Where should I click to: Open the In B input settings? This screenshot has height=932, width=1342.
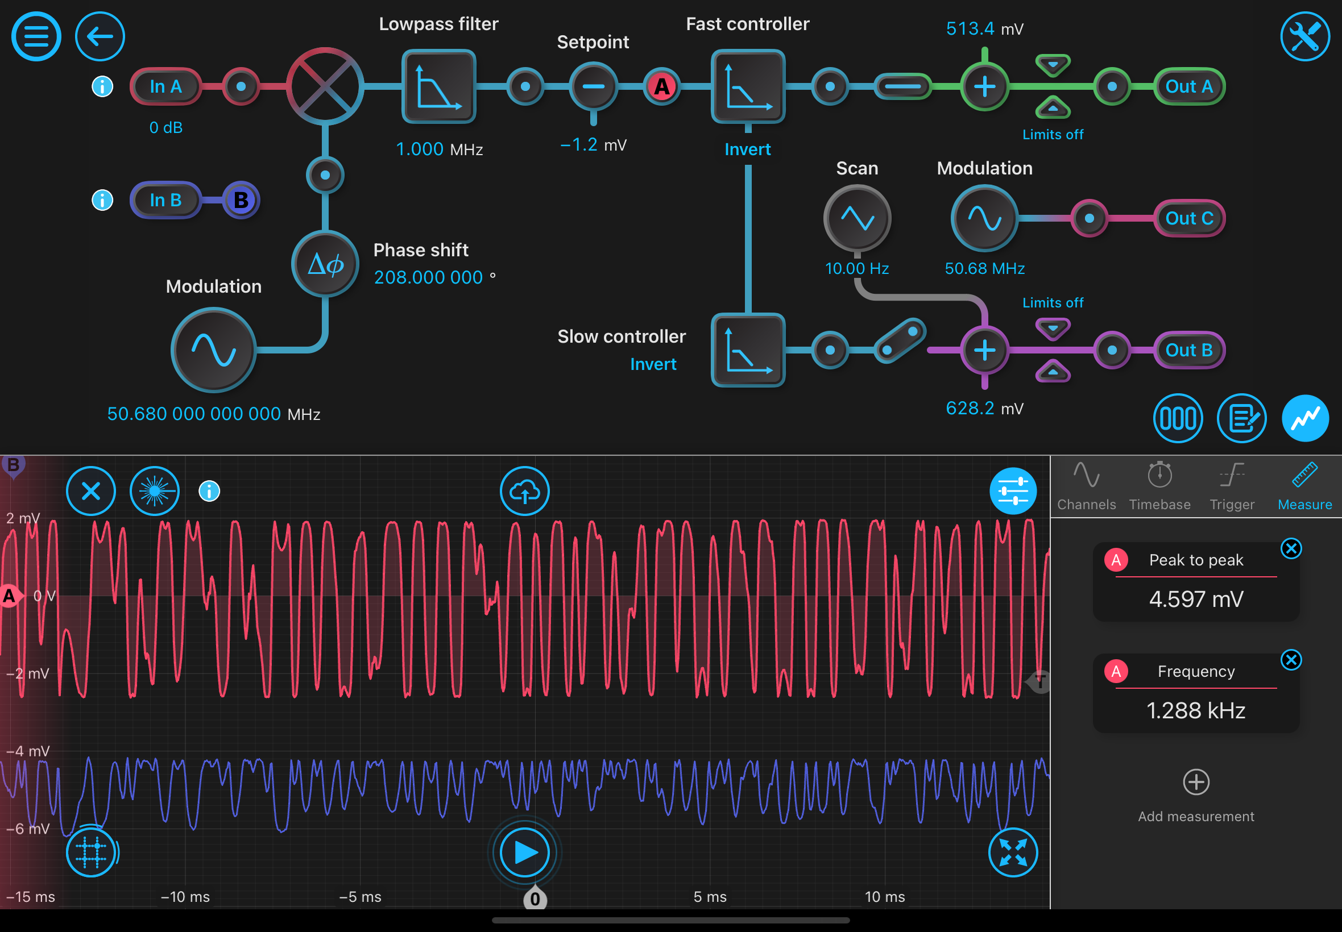pos(166,200)
